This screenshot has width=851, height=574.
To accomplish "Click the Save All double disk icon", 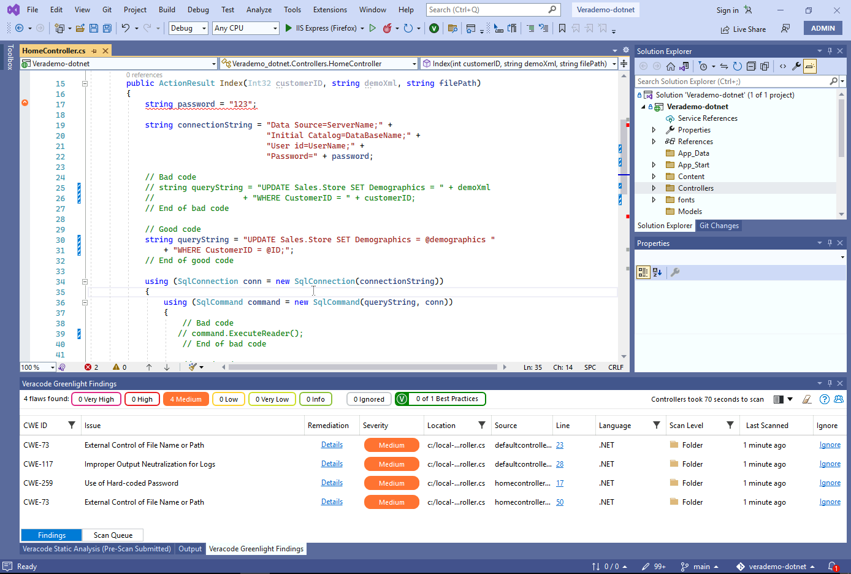I will (x=107, y=28).
